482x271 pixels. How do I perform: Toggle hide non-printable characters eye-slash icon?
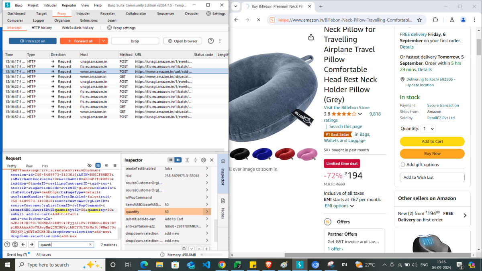[x=90, y=165]
